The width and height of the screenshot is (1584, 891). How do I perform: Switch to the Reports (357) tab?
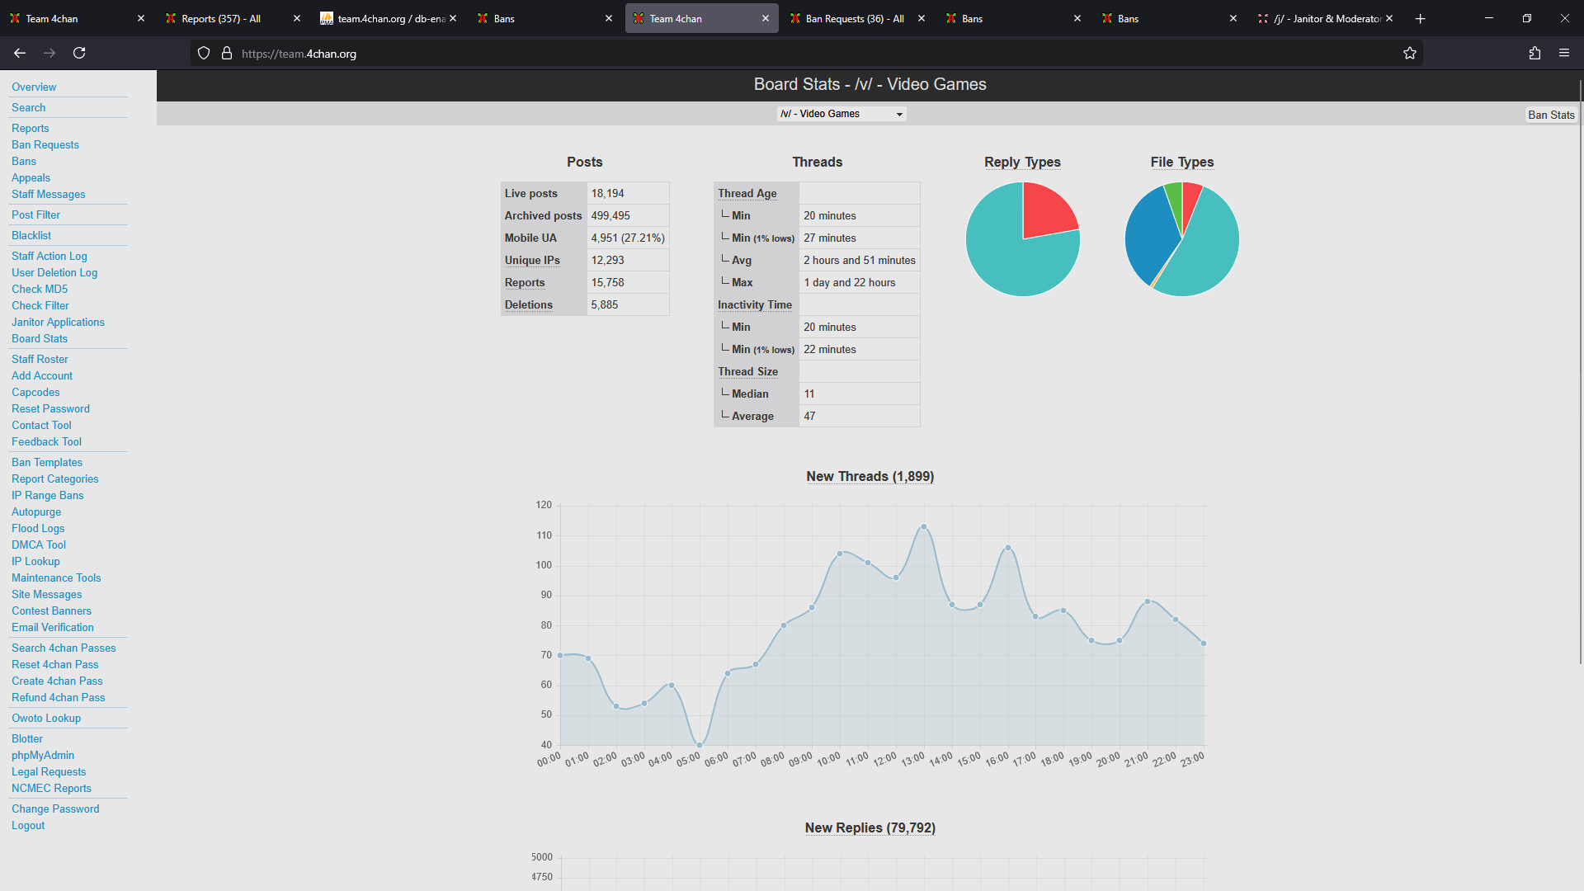pyautogui.click(x=221, y=18)
